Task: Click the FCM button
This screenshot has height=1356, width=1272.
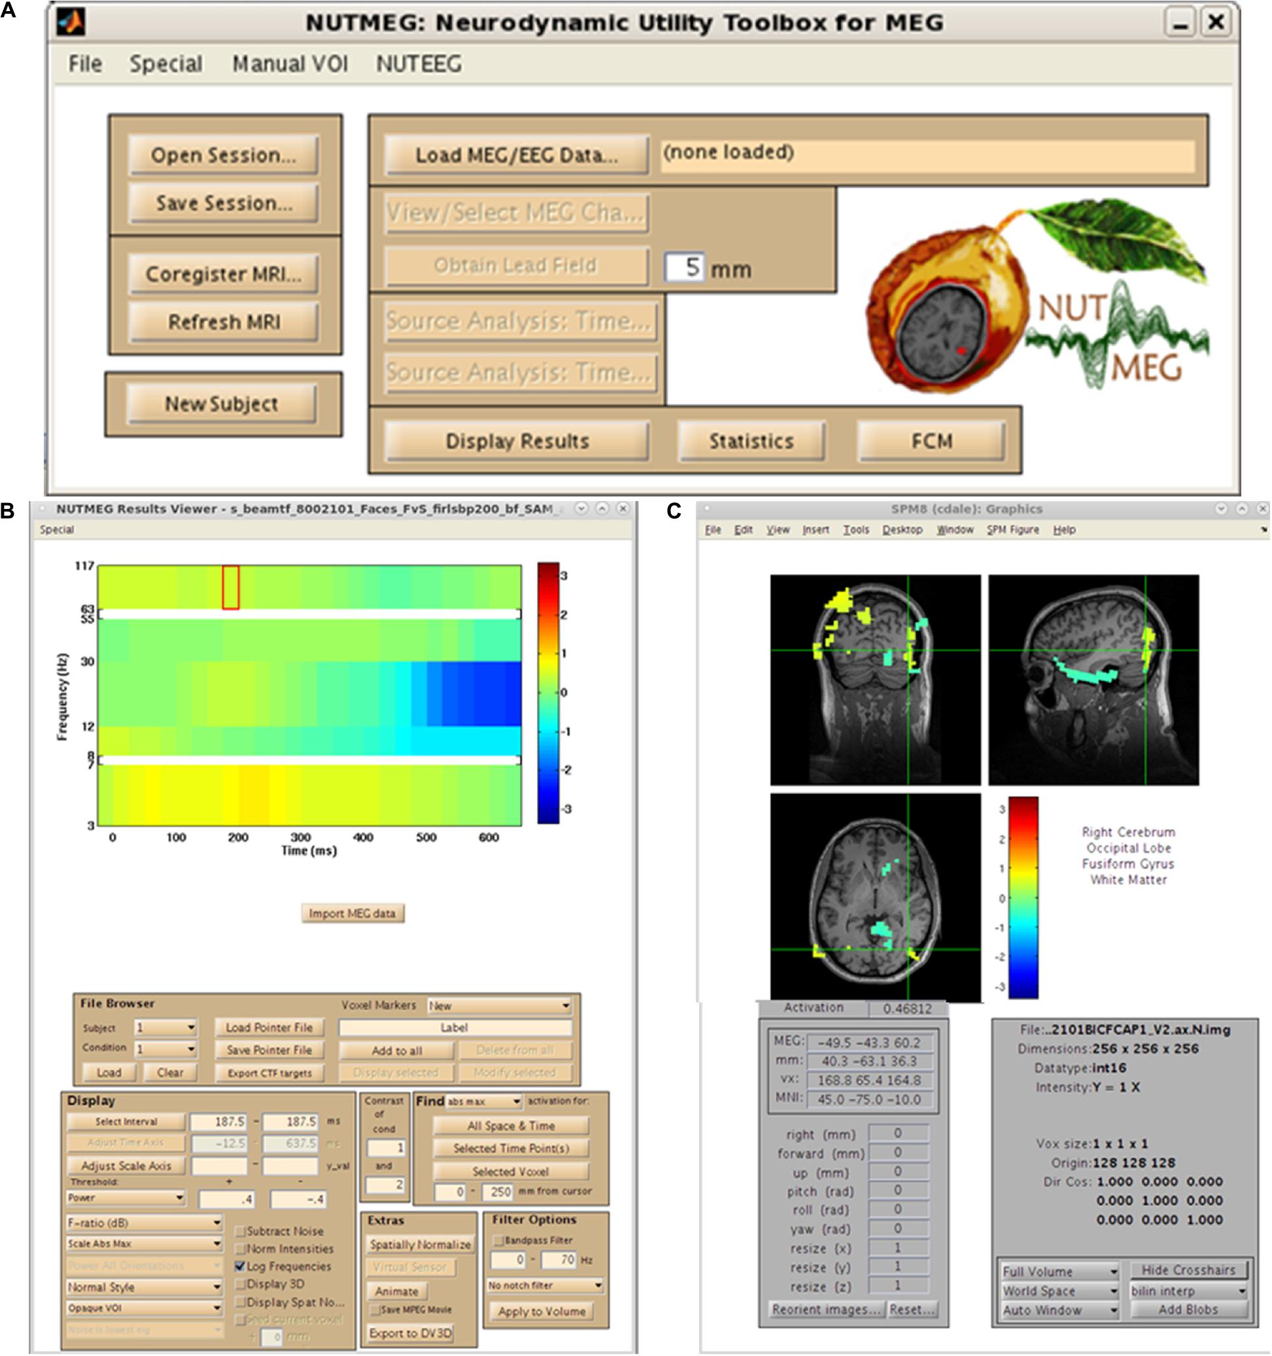Action: [x=931, y=442]
